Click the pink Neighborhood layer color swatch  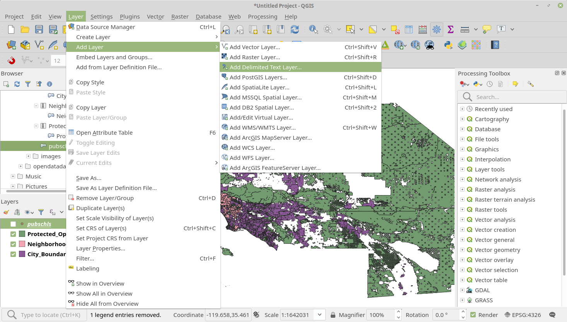[x=22, y=244]
